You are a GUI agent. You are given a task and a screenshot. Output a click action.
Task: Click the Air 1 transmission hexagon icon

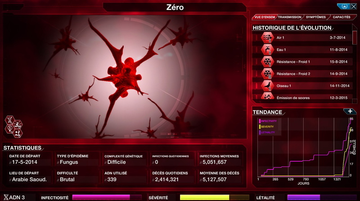[267, 37]
